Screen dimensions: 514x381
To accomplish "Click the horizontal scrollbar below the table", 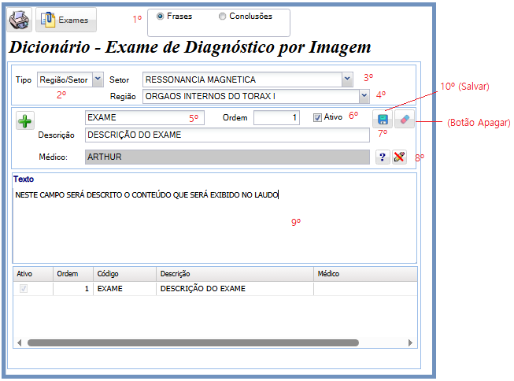I will click(x=193, y=343).
